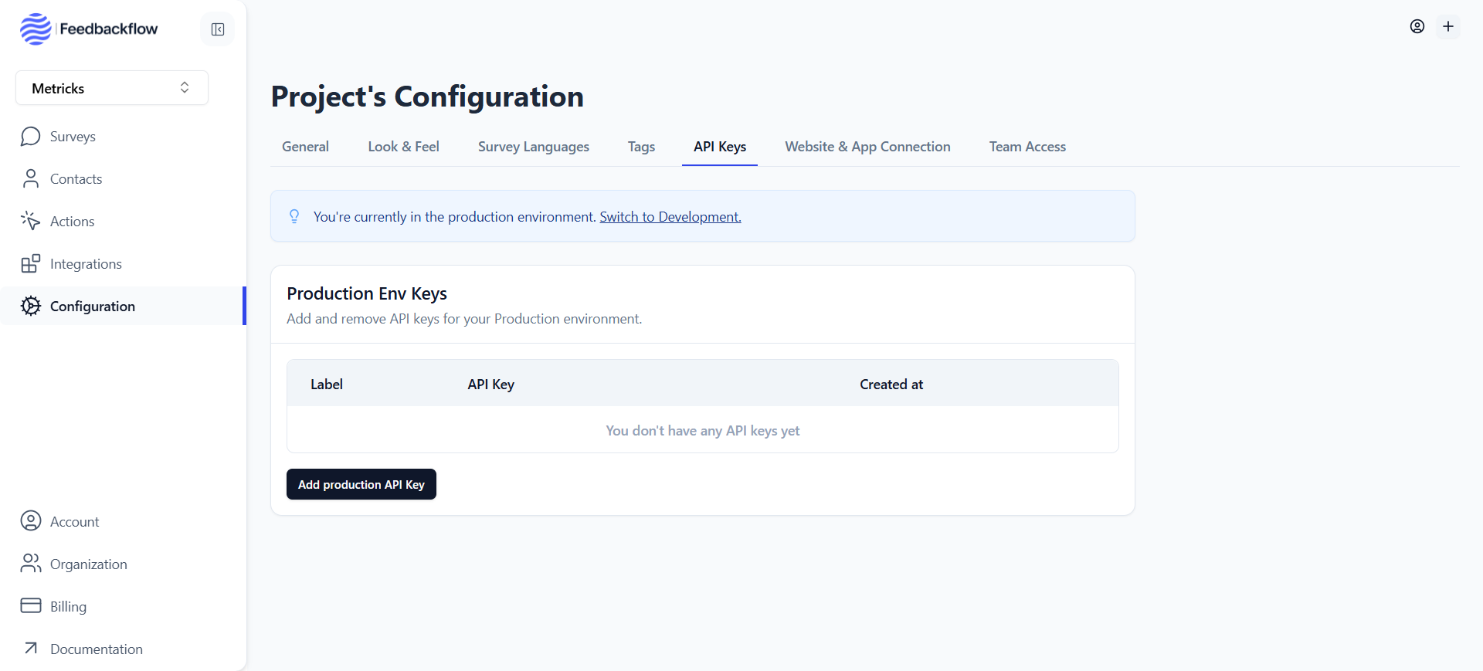The height and width of the screenshot is (671, 1483).
Task: Click "You don't have any API keys yet" text
Action: pos(703,431)
